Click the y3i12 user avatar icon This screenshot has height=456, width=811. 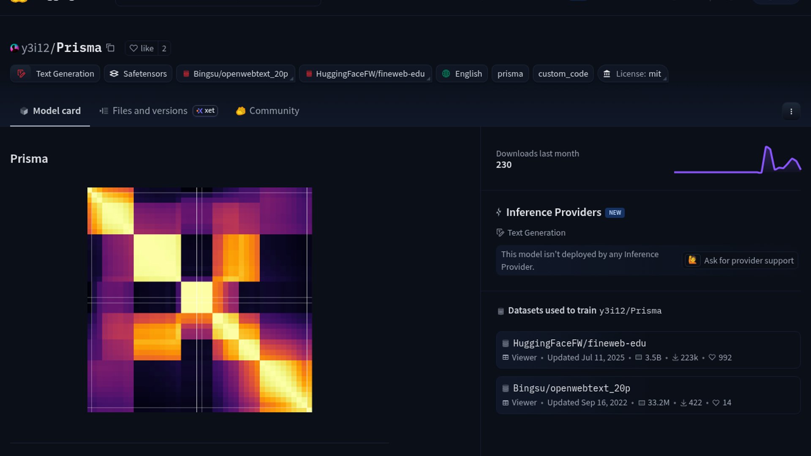tap(14, 48)
